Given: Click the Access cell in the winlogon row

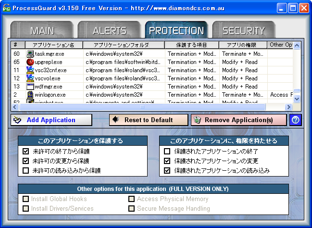Looking at the screenshot, I should pos(280,95).
